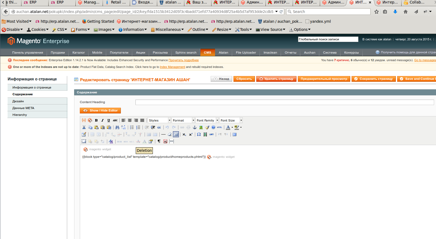Select Hierarchy side tab
Image resolution: width=436 pixels, height=239 pixels.
pyautogui.click(x=37, y=115)
